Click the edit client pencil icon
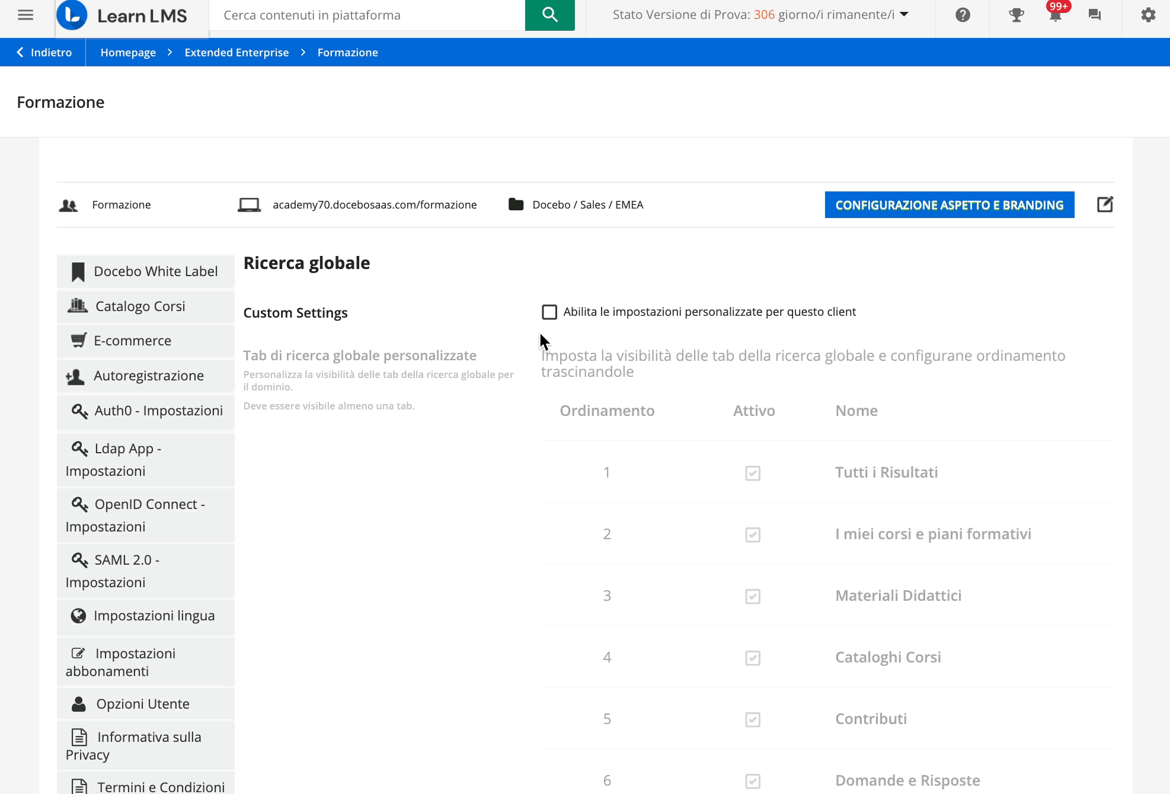1170x794 pixels. tap(1105, 204)
